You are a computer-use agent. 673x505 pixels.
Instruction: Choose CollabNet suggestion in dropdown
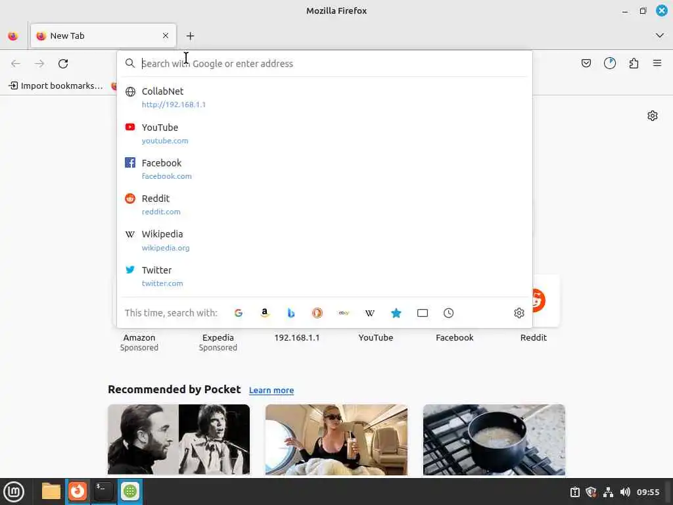click(325, 97)
